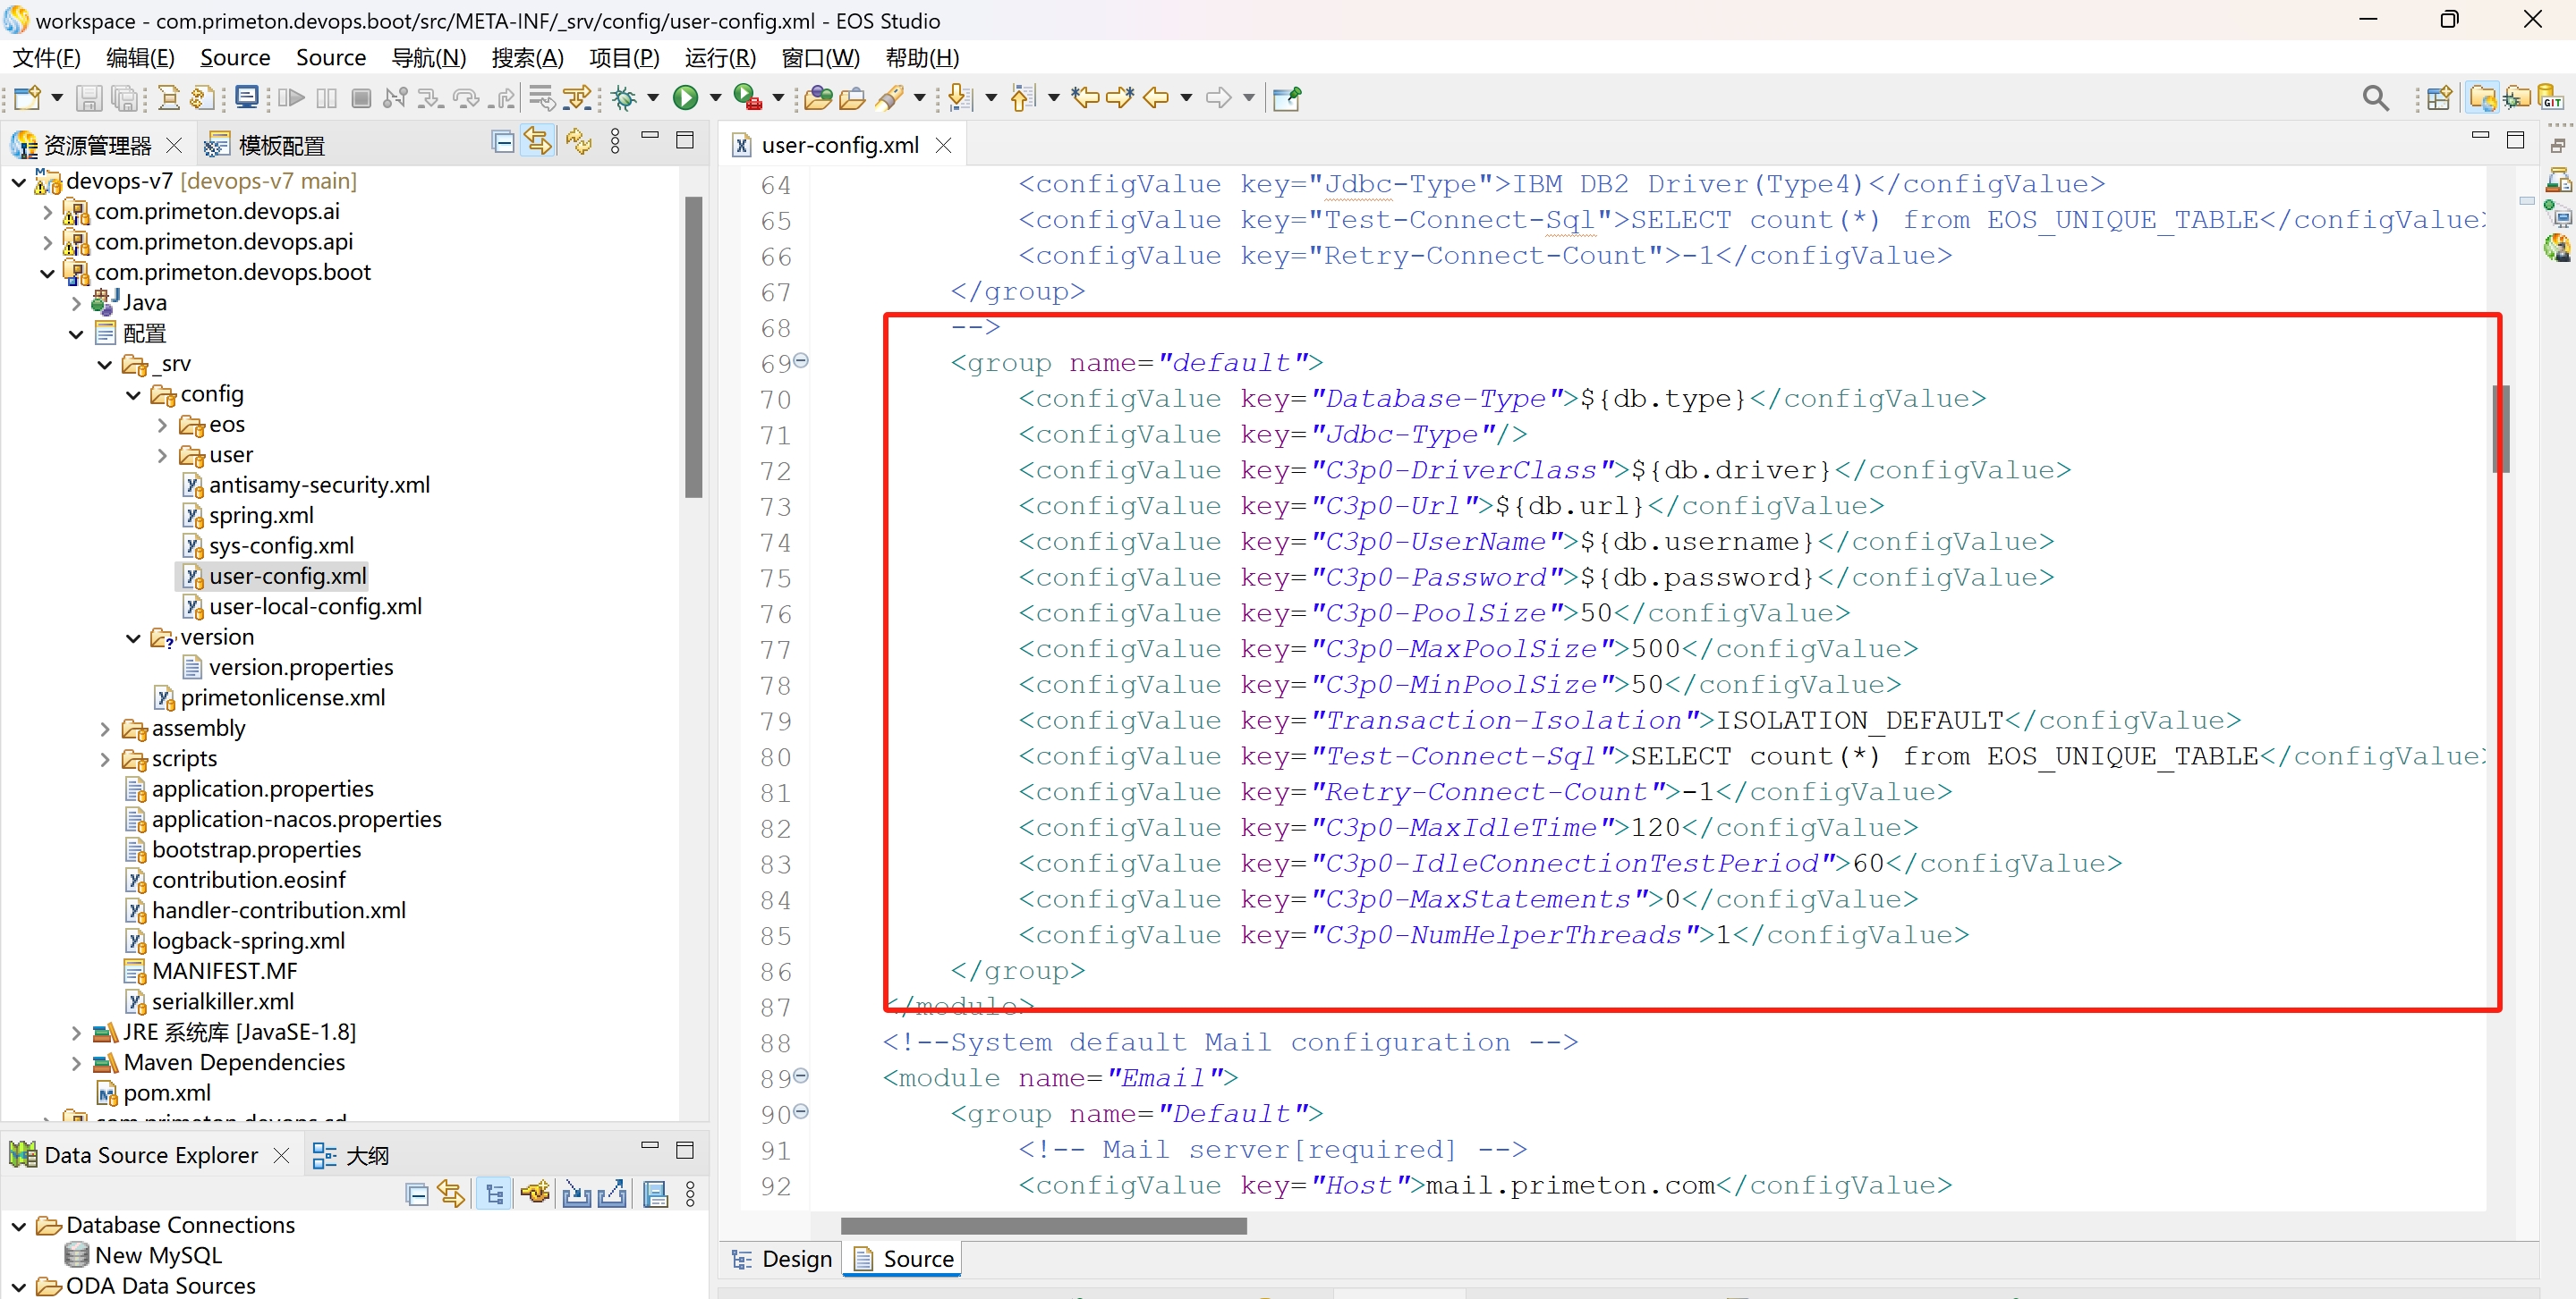Image resolution: width=2576 pixels, height=1299 pixels.
Task: Switch to the Design tab
Action: [783, 1258]
